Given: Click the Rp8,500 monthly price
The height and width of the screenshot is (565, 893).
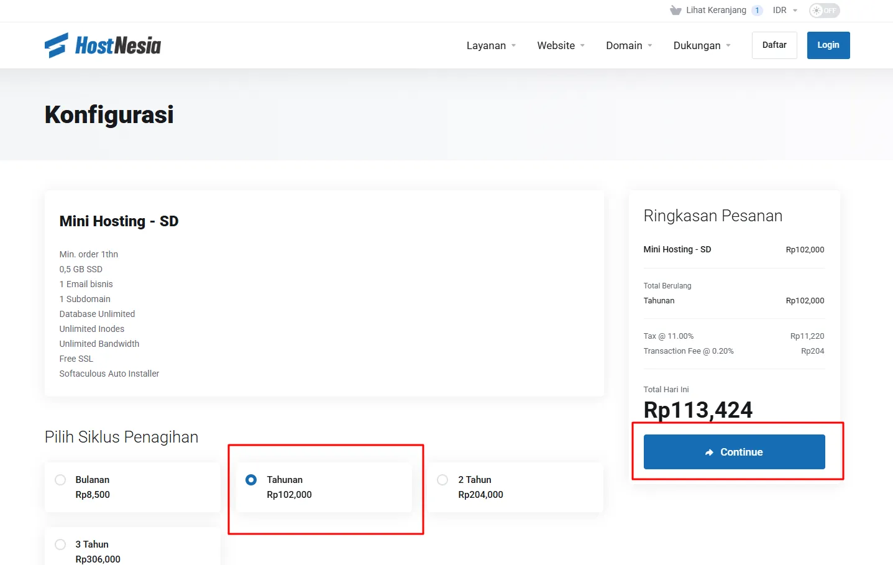Looking at the screenshot, I should [93, 495].
